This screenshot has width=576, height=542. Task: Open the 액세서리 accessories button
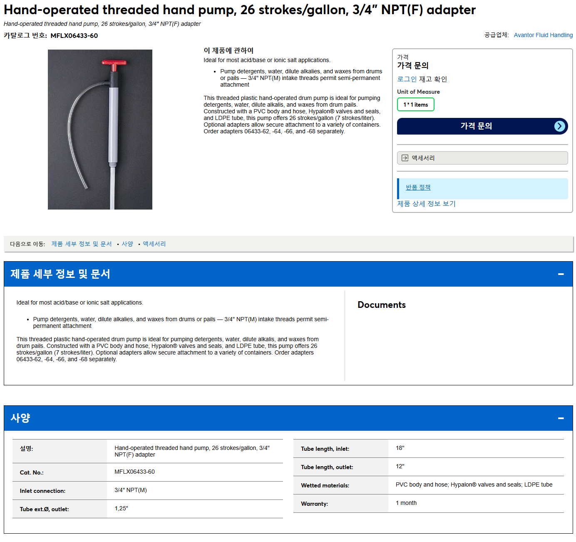point(482,158)
